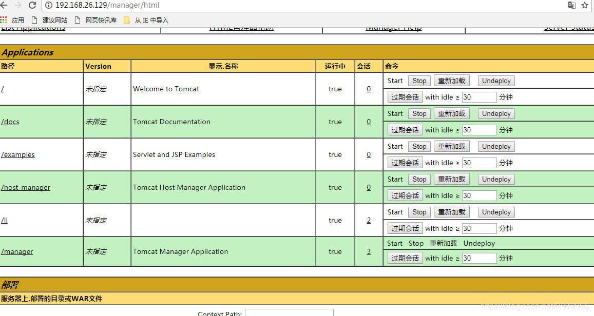This screenshot has width=594, height=316.
Task: View sessions count for root app
Action: point(369,89)
